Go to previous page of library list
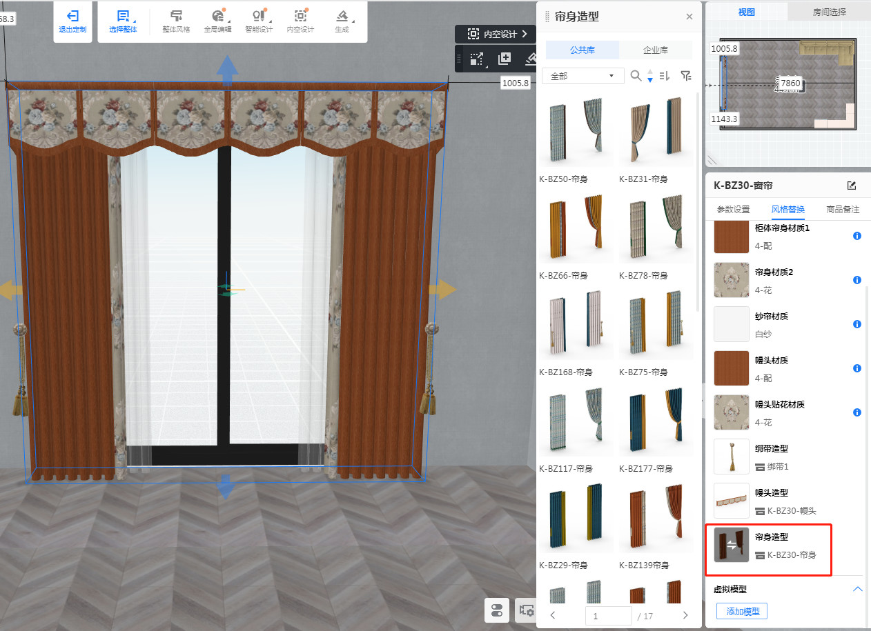The width and height of the screenshot is (871, 631). (553, 615)
